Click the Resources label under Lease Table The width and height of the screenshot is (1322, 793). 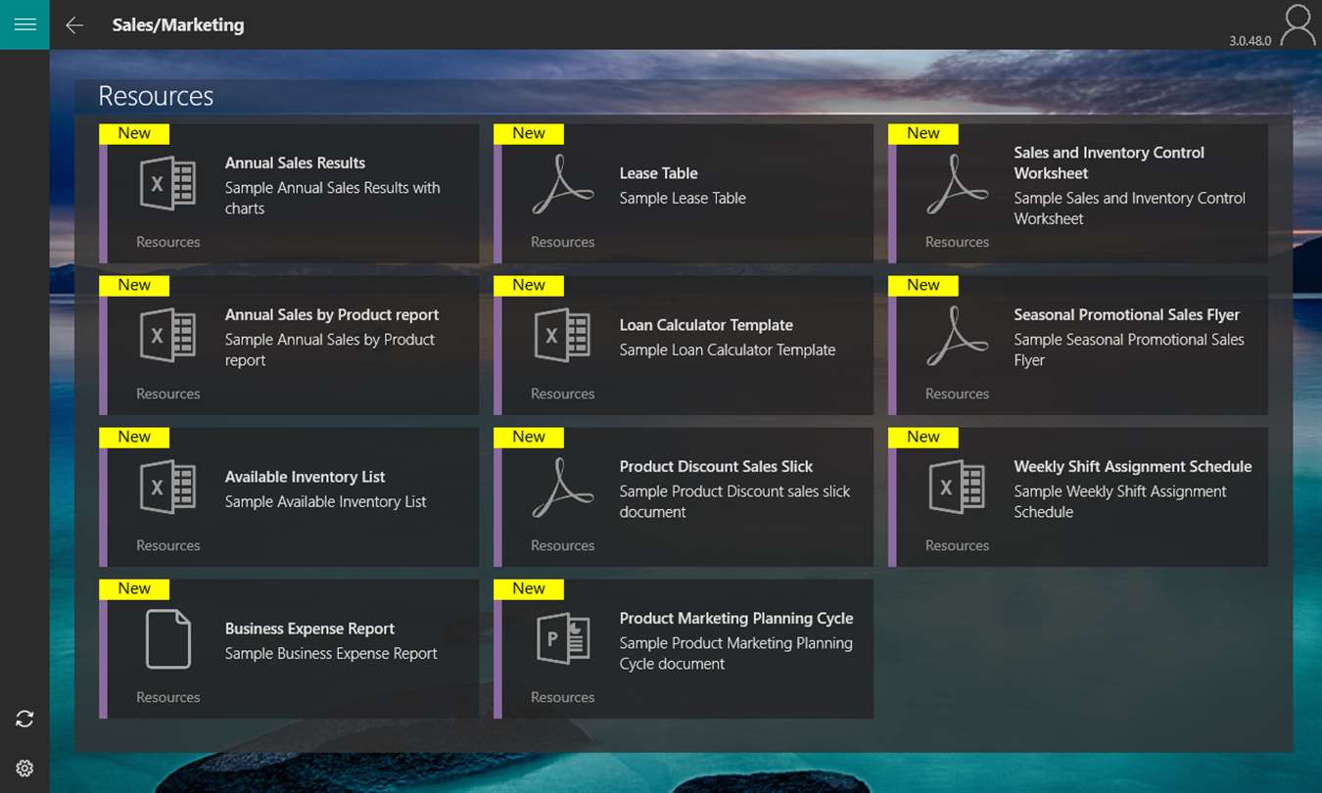point(563,242)
